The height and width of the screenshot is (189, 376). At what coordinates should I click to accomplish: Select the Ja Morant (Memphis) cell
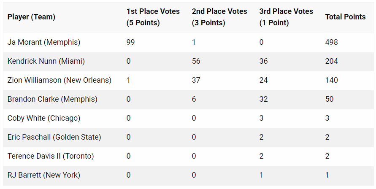point(44,42)
